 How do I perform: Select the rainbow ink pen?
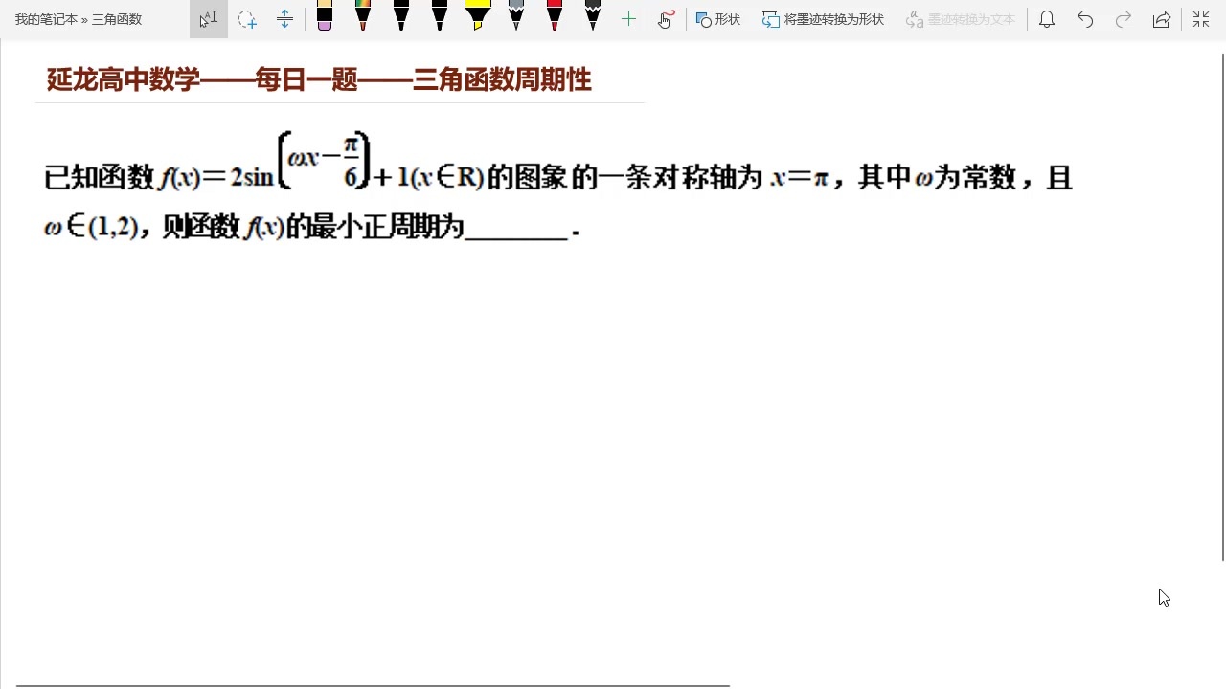(363, 16)
